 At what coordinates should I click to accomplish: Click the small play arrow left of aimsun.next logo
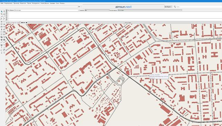(x=79, y=7)
